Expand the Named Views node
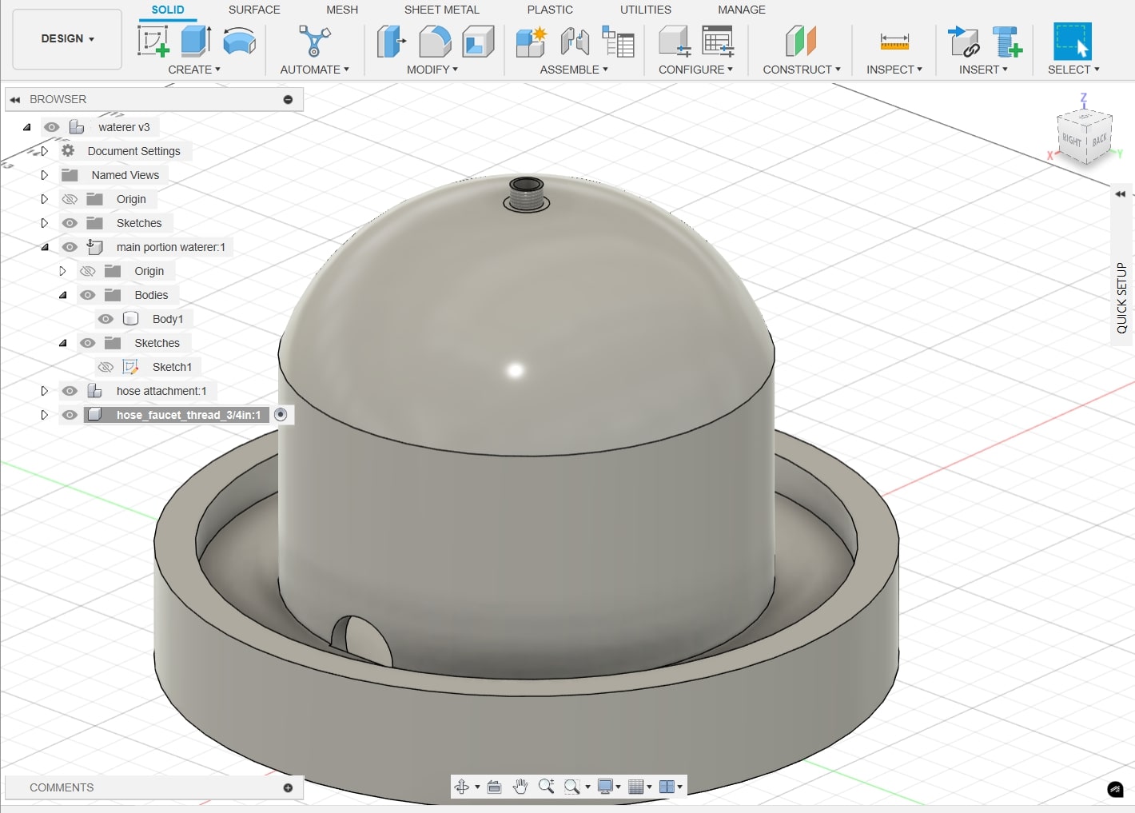This screenshot has width=1135, height=813. 45,174
